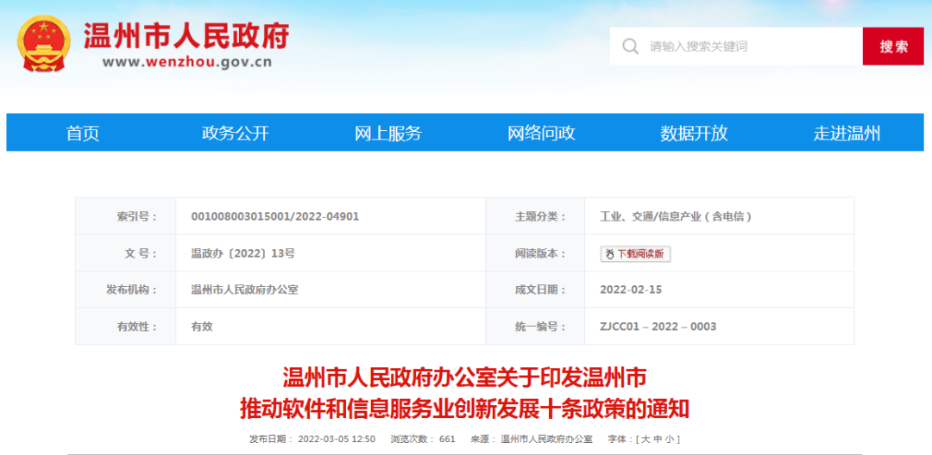Click the 下载阅读版 button
932x455 pixels.
635,254
